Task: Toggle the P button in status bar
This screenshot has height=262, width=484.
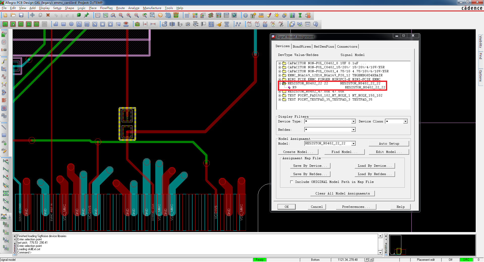Action: click(x=367, y=260)
